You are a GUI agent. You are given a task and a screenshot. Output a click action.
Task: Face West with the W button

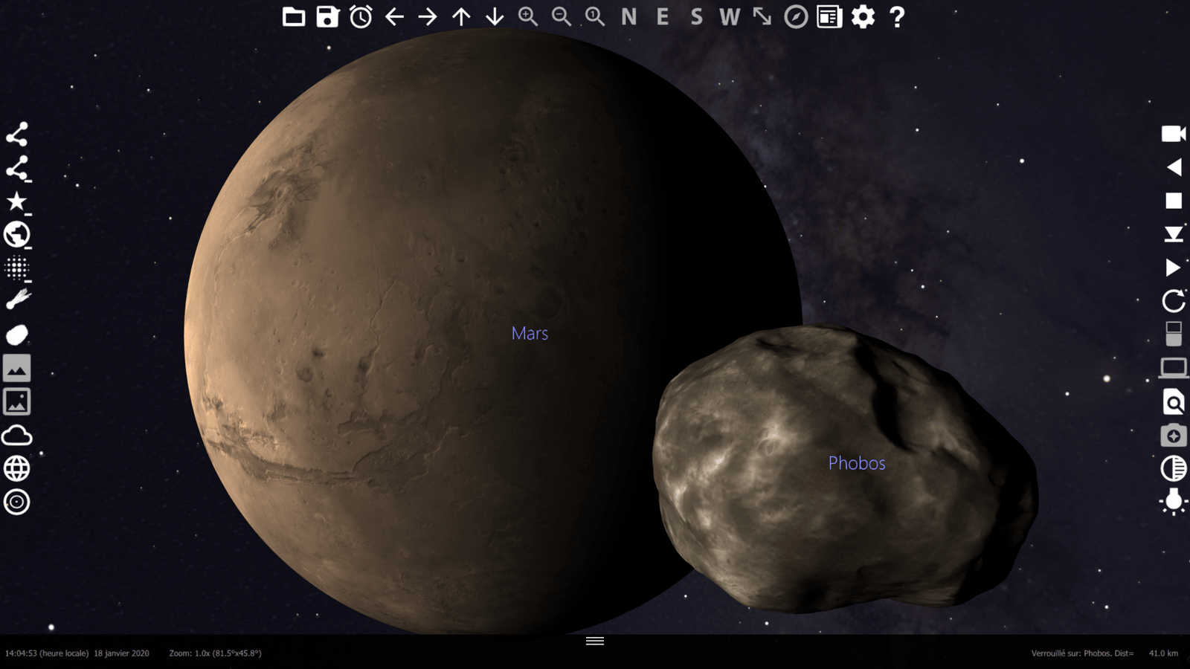tap(729, 16)
